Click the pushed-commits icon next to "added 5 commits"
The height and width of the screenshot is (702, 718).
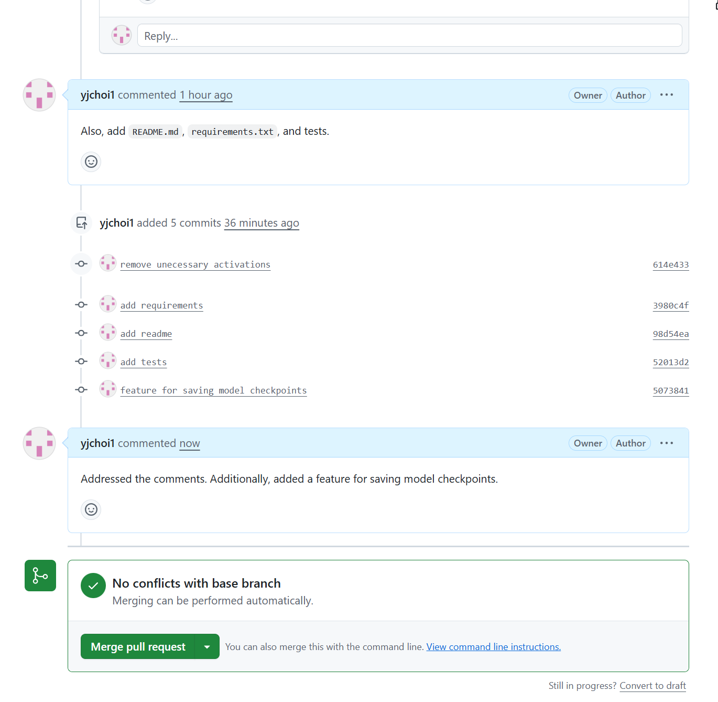(x=81, y=222)
